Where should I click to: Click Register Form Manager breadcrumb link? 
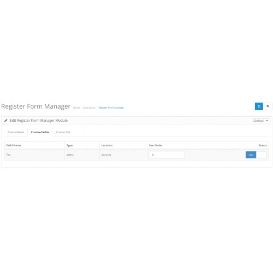(x=111, y=108)
